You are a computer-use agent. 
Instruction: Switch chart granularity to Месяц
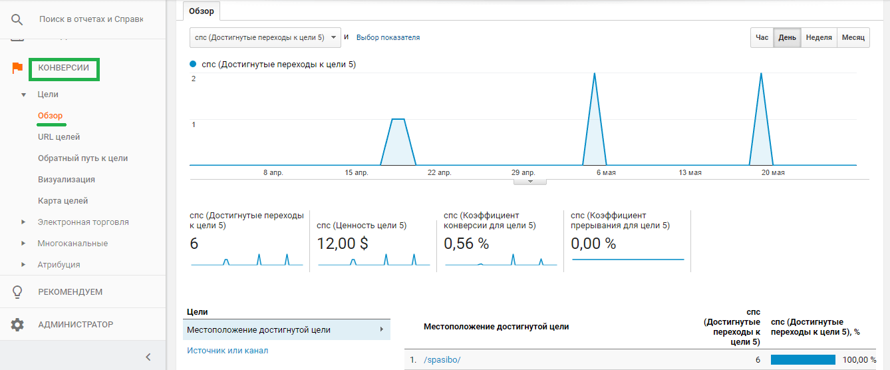tap(853, 38)
